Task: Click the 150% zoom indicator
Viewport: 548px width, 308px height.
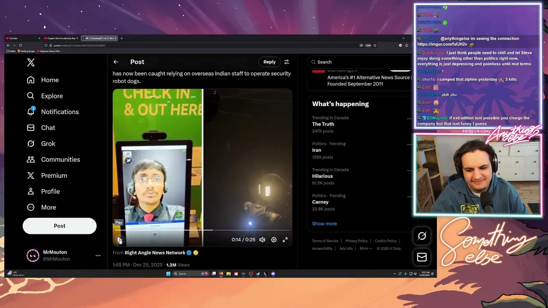Action: 368,45
